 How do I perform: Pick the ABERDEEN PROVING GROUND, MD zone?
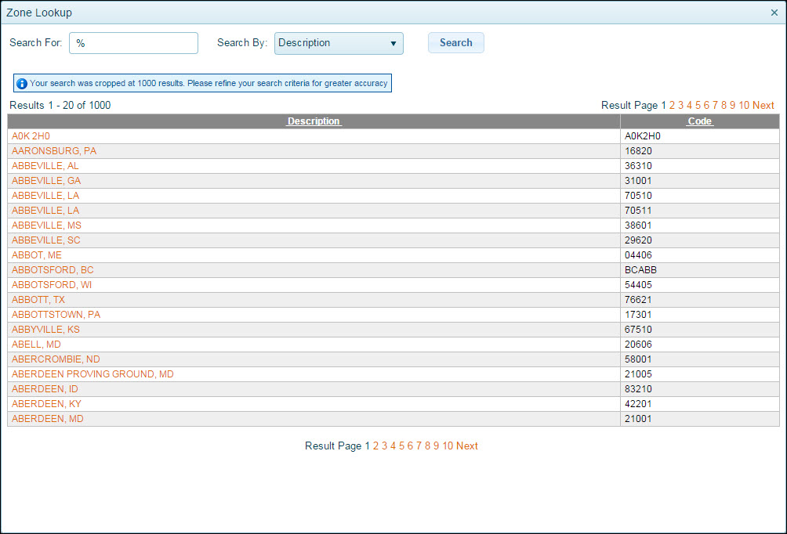tap(92, 374)
